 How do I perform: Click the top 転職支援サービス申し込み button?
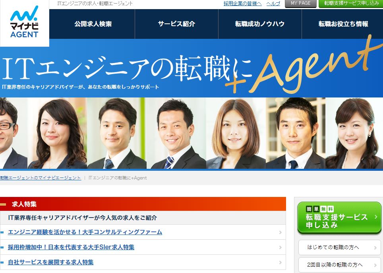pyautogui.click(x=351, y=4)
